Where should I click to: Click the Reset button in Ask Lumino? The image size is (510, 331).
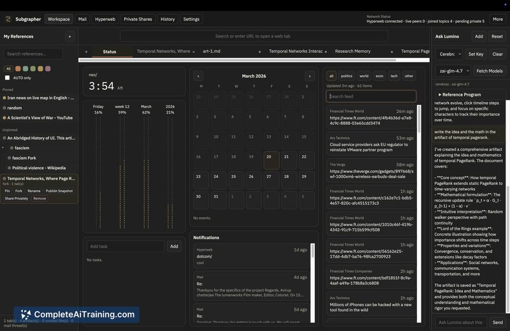point(497,36)
